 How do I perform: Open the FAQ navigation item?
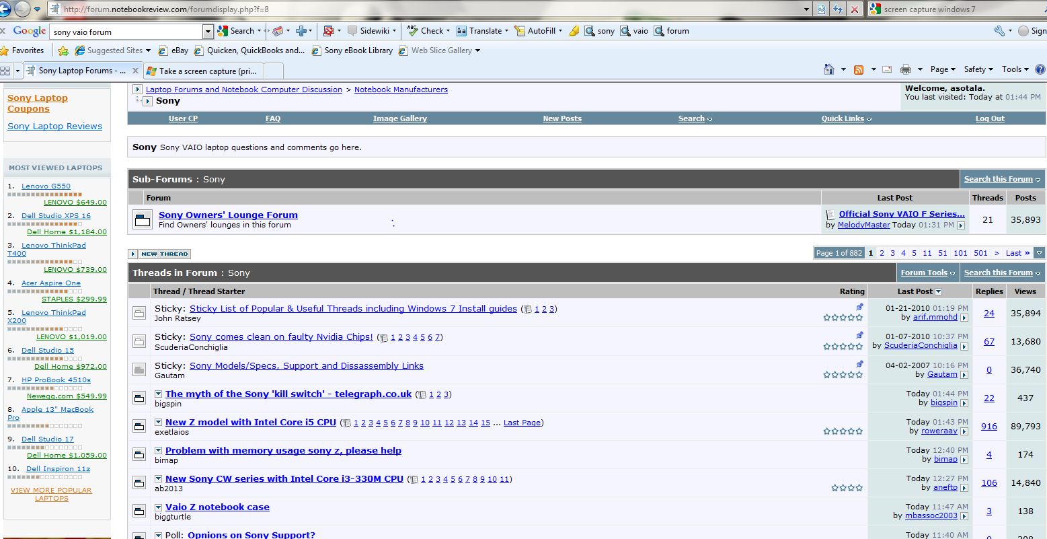coord(273,118)
